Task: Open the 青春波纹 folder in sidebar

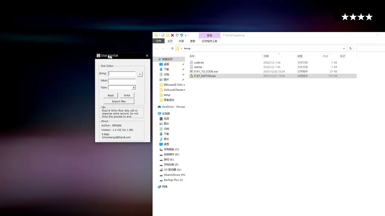Action: (x=169, y=100)
